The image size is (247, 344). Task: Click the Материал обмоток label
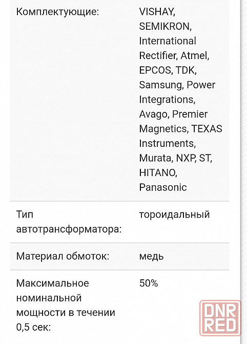[63, 256]
